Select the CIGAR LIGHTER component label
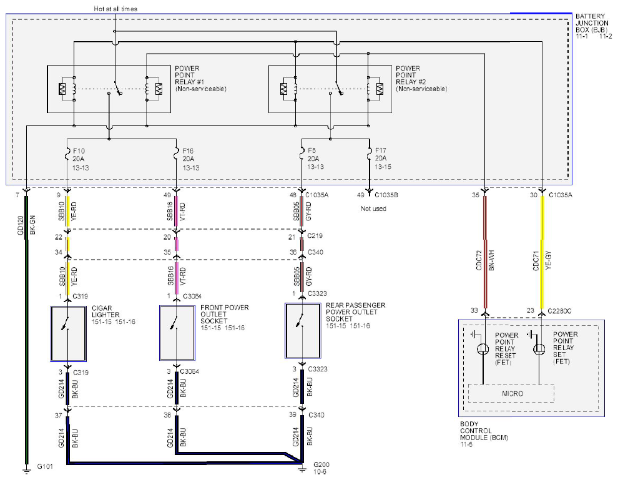 click(x=105, y=311)
